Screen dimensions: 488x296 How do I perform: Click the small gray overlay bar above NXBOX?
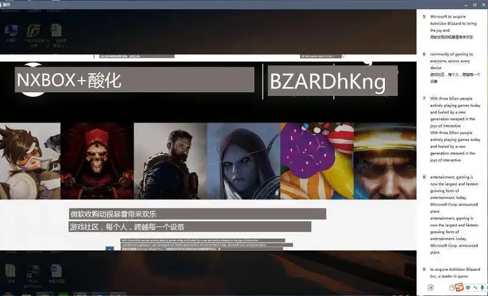point(137,56)
